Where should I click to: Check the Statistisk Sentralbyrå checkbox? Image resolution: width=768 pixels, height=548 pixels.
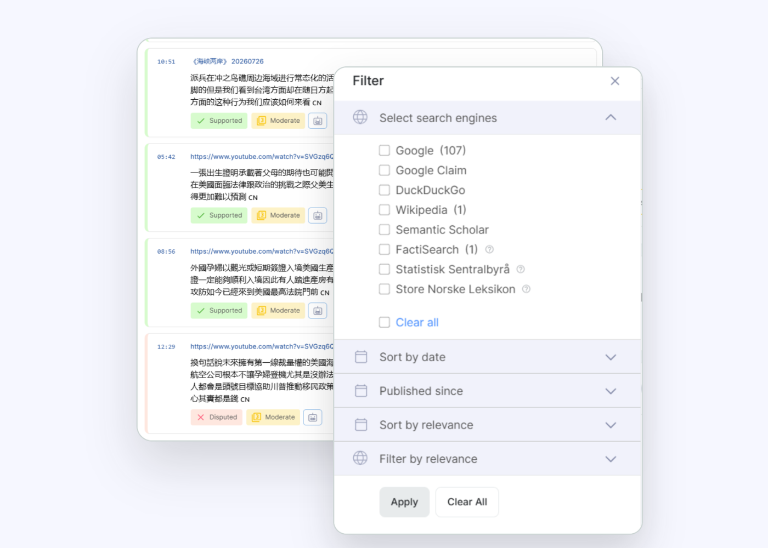[x=385, y=269]
